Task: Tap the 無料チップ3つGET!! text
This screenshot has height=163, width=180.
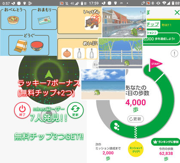Action: click(49, 136)
